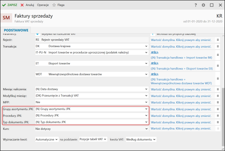The height and width of the screenshot is (151, 225).
Task: Open the Operacje menu
Action: coord(43,5)
